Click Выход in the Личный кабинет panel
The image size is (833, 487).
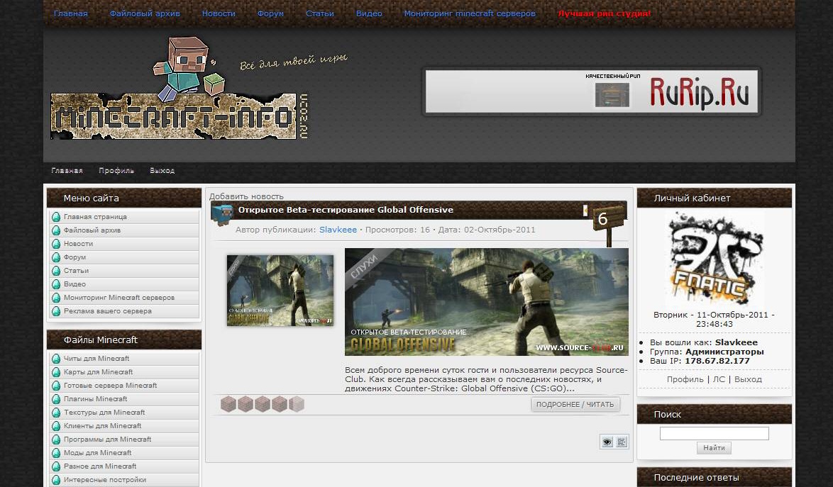748,379
